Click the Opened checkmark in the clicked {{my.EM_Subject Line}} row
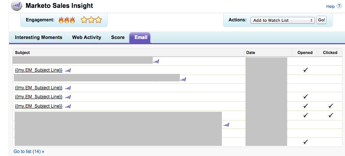The image size is (345, 156). (x=305, y=106)
